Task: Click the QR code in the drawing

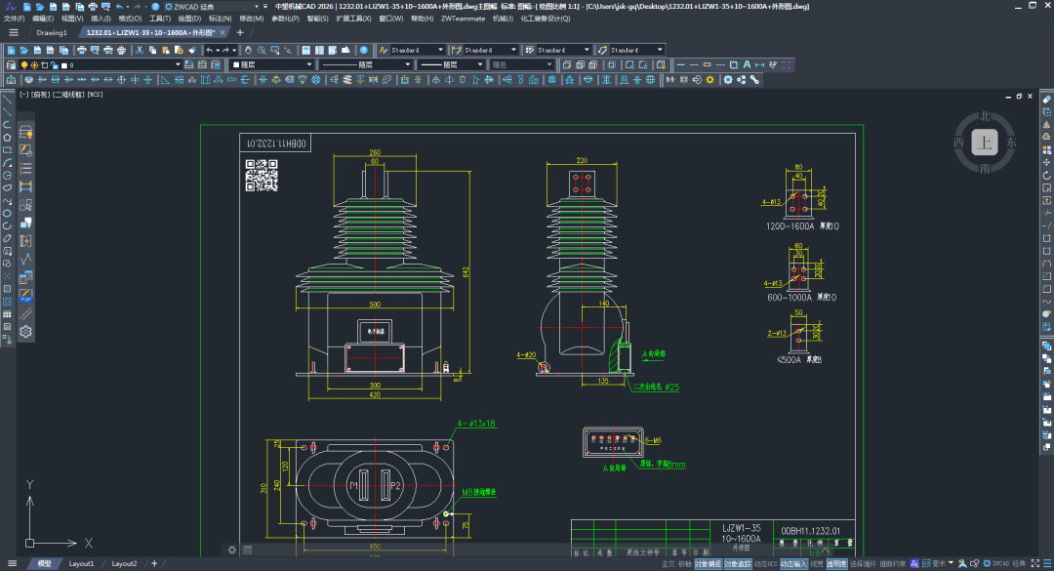Action: click(261, 175)
